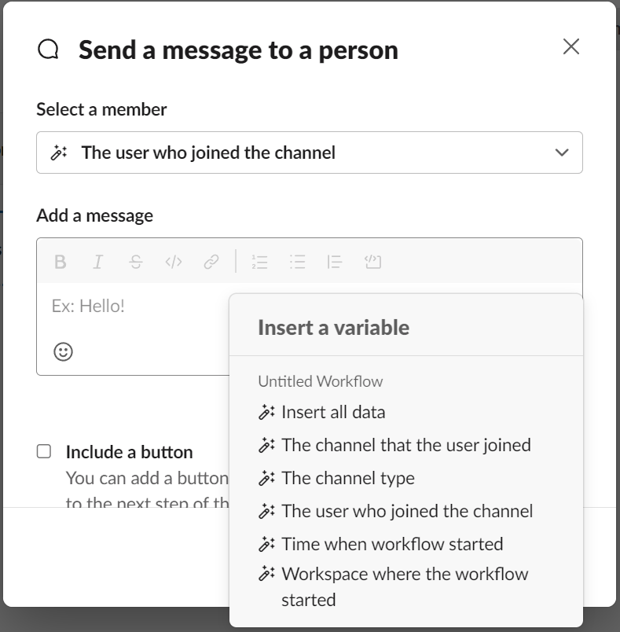This screenshot has height=632, width=620.
Task: Apply strikethrough formatting
Action: pyautogui.click(x=135, y=261)
